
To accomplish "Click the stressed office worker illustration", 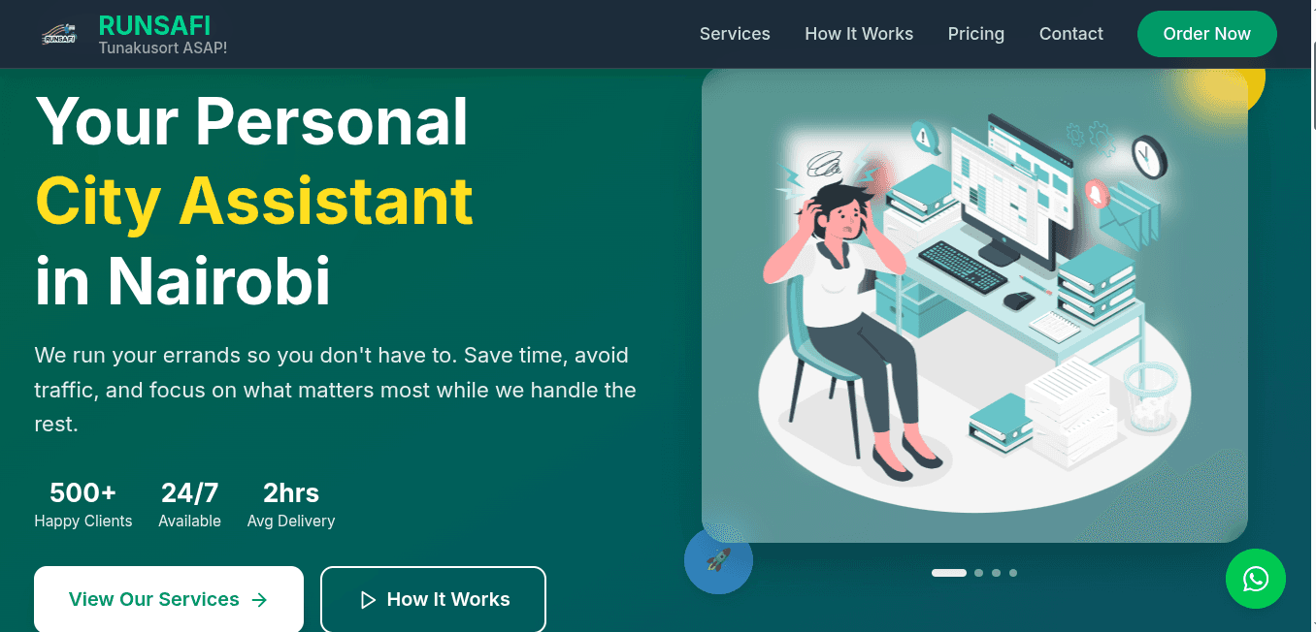I will click(974, 304).
